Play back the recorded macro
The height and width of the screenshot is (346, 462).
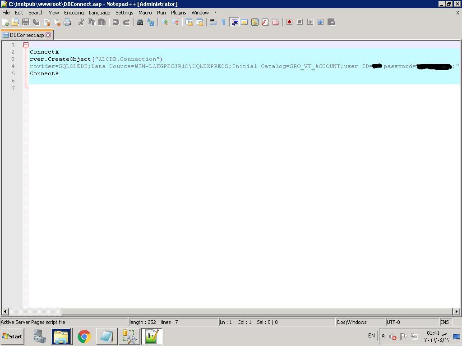tap(310, 22)
